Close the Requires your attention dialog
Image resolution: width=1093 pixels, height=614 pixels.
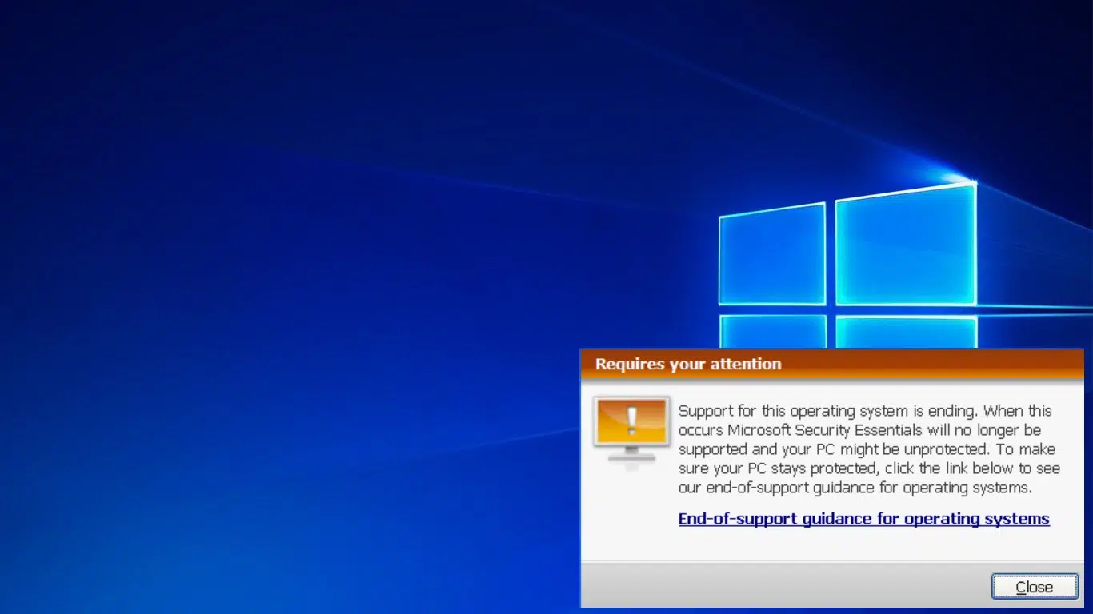click(1035, 587)
